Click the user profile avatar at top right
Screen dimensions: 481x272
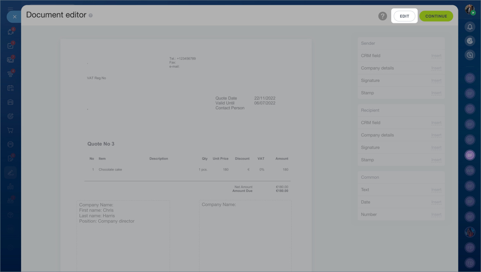coord(470,10)
